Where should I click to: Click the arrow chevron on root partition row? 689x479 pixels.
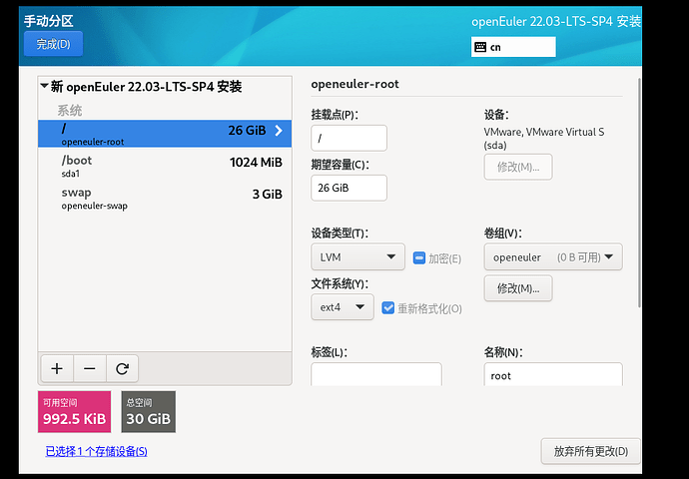click(x=279, y=131)
